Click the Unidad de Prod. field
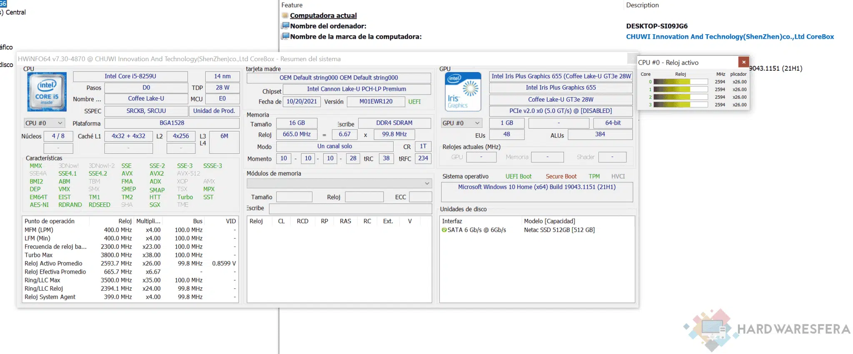Viewport: 853px width, 354px height. point(214,111)
